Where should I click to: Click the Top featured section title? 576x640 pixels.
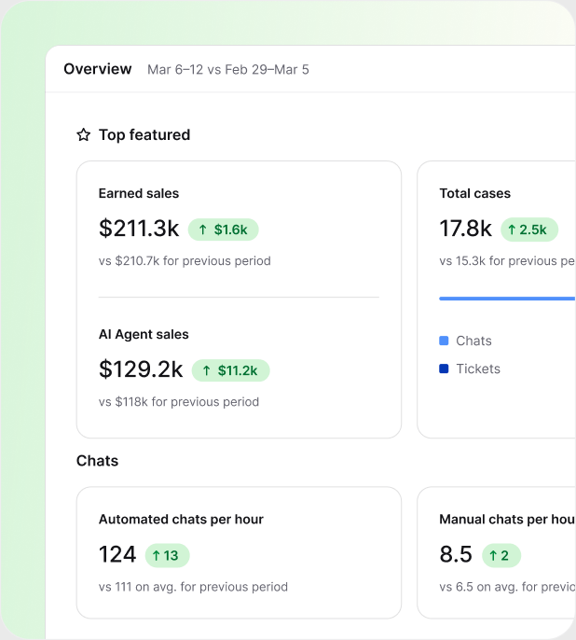tap(144, 134)
